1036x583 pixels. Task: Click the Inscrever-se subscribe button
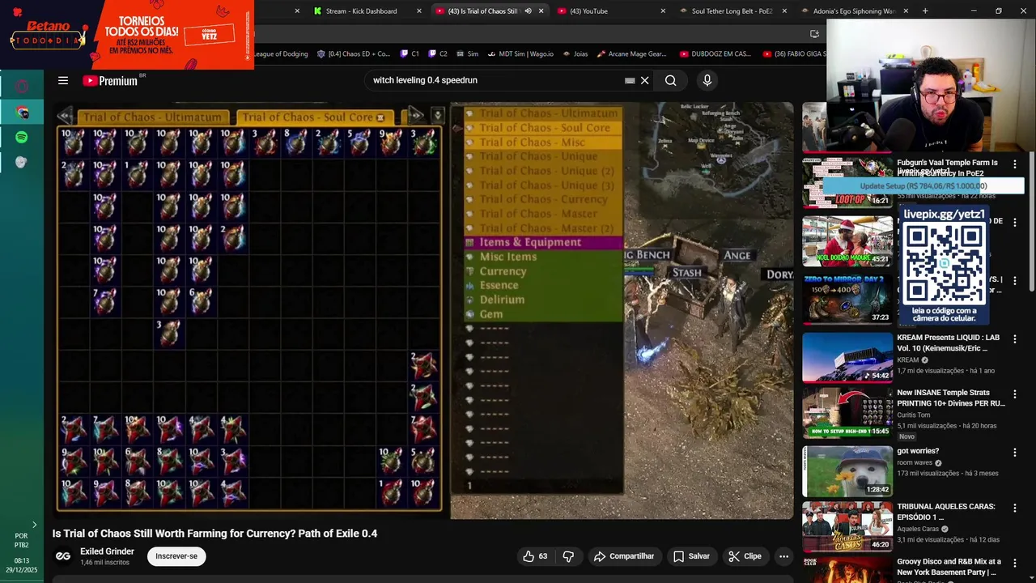point(176,556)
